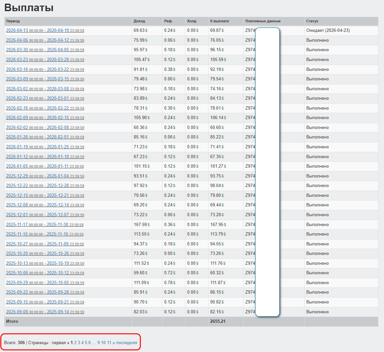Go to pagination page 2
The width and height of the screenshot is (384, 352).
coord(75,342)
